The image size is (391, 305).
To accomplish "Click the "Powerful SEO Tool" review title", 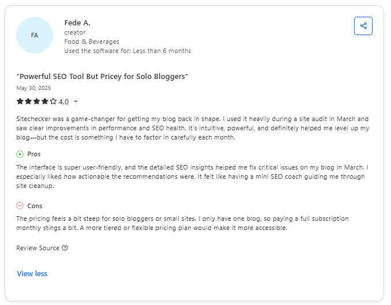I will (x=103, y=76).
